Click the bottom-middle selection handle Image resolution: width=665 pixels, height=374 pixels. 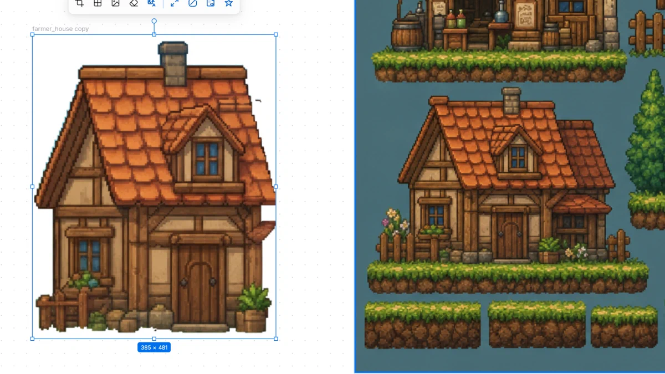(154, 339)
